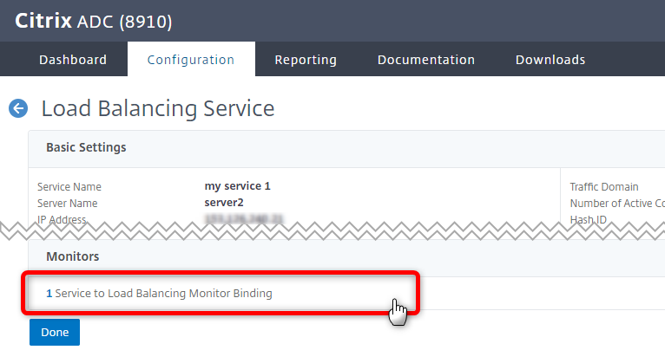Image resolution: width=665 pixels, height=363 pixels.
Task: Select the 'my service 1' service name value
Action: click(238, 186)
